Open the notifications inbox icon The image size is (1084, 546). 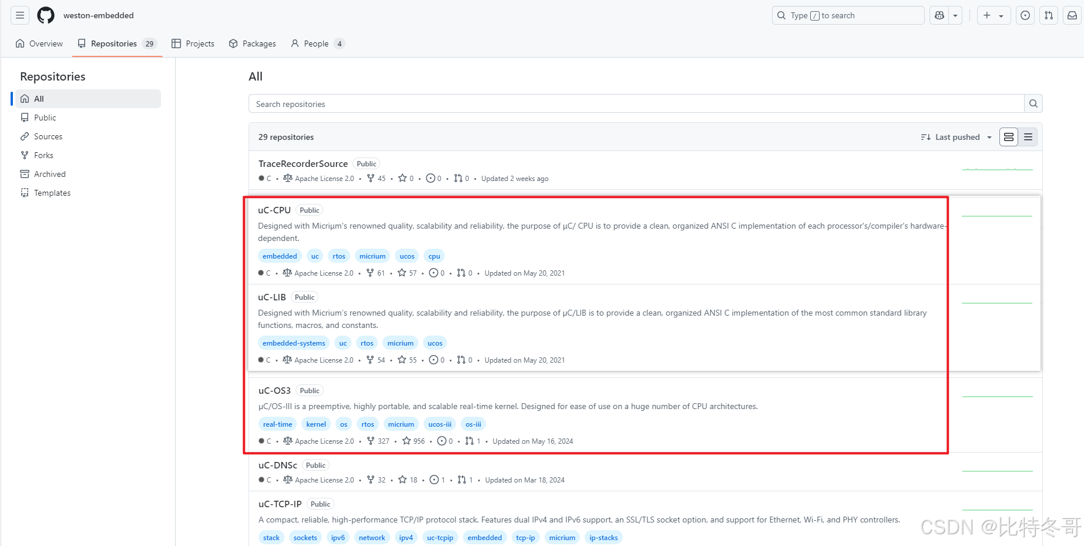coord(1072,15)
